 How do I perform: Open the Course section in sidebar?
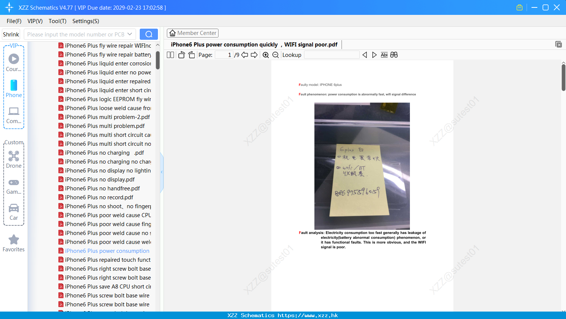pos(14,63)
